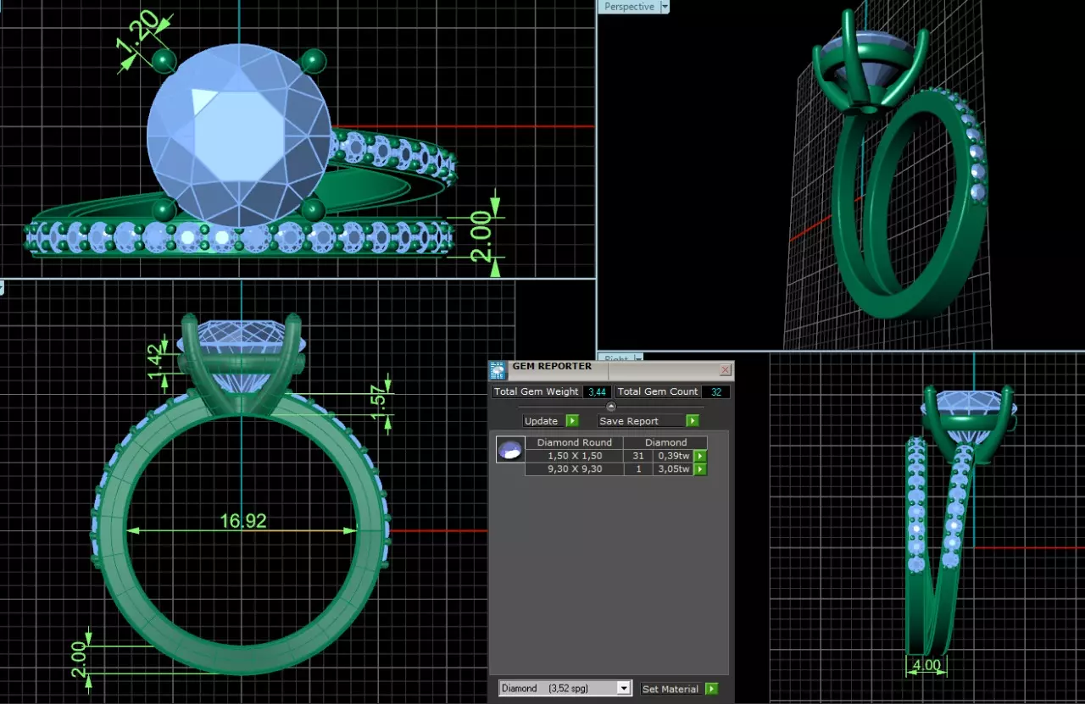Click the large round center diamond in top view
Screen dimensions: 1085x704
[x=240, y=136]
